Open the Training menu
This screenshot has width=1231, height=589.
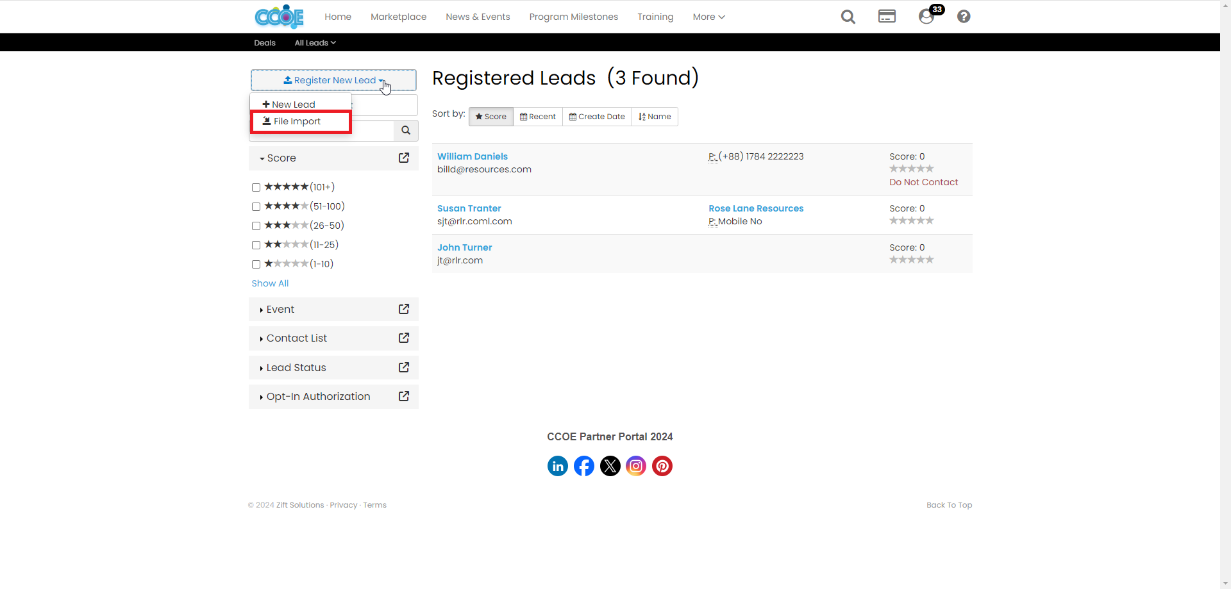655,17
